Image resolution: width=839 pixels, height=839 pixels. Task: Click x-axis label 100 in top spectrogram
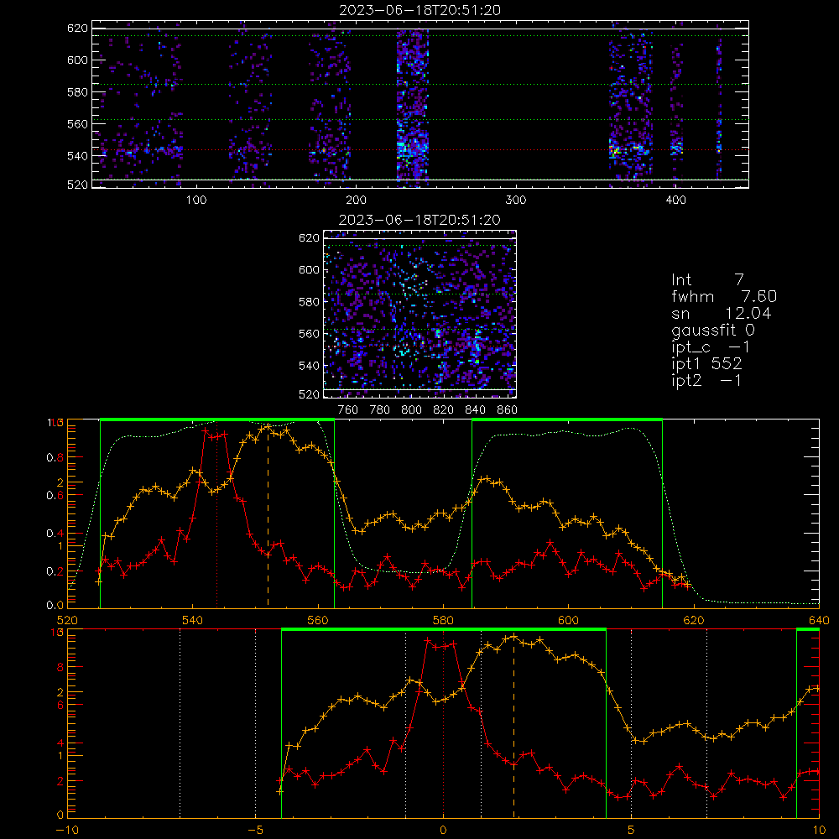[x=196, y=201]
